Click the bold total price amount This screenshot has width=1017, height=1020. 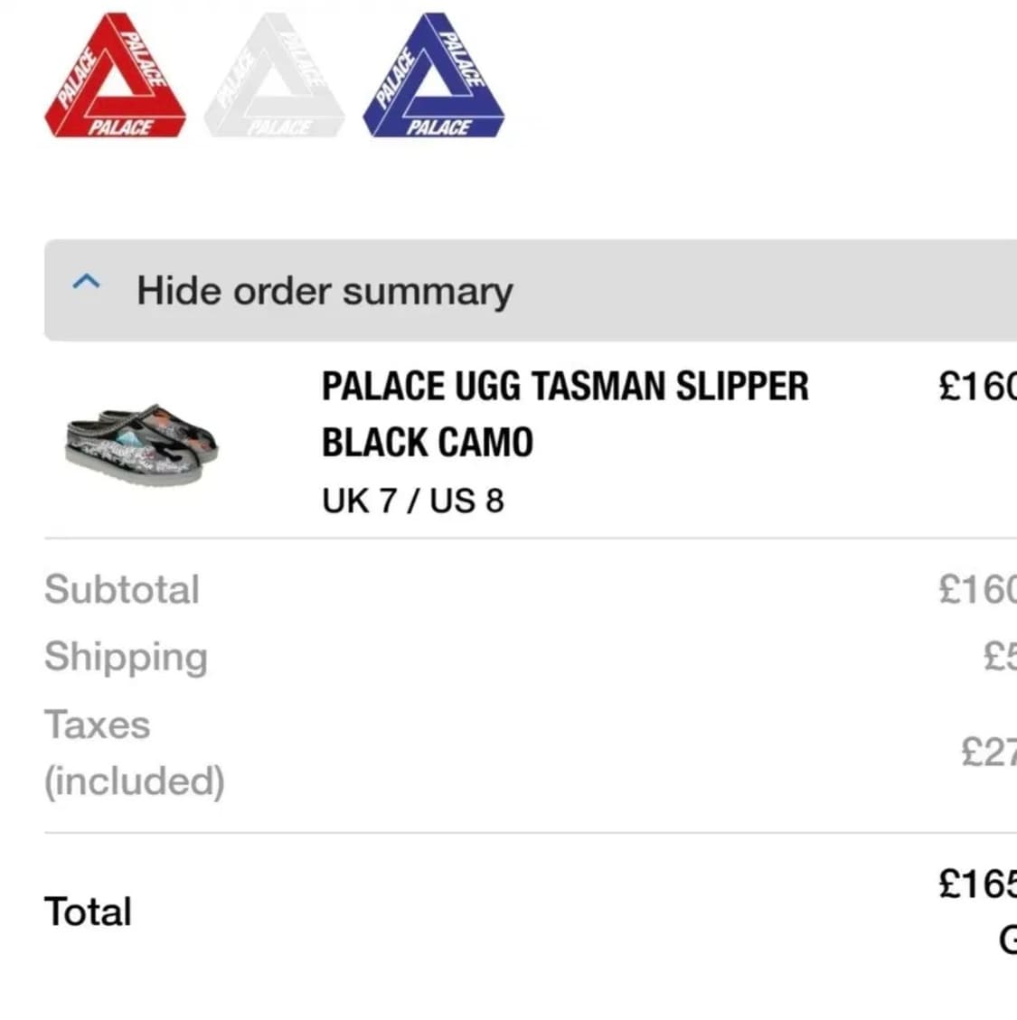click(977, 883)
